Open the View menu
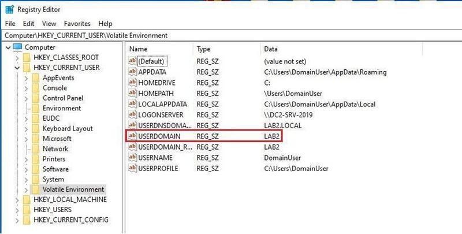The width and height of the screenshot is (462, 234). point(49,24)
